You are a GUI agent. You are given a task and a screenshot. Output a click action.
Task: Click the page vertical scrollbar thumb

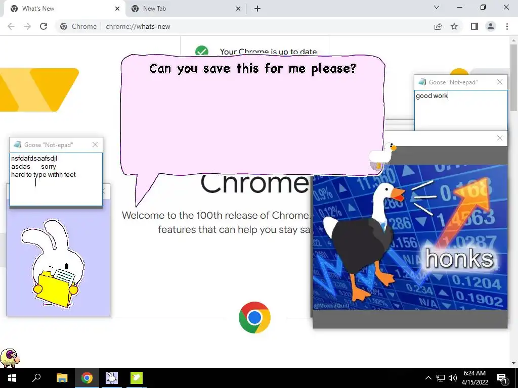pos(513,77)
